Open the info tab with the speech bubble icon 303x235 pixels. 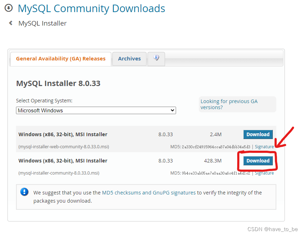pyautogui.click(x=156, y=59)
